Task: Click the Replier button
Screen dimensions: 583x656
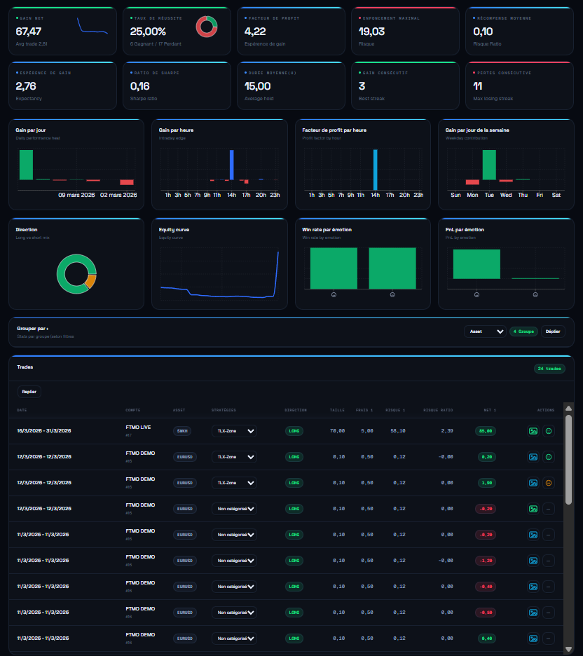Action: coord(29,392)
